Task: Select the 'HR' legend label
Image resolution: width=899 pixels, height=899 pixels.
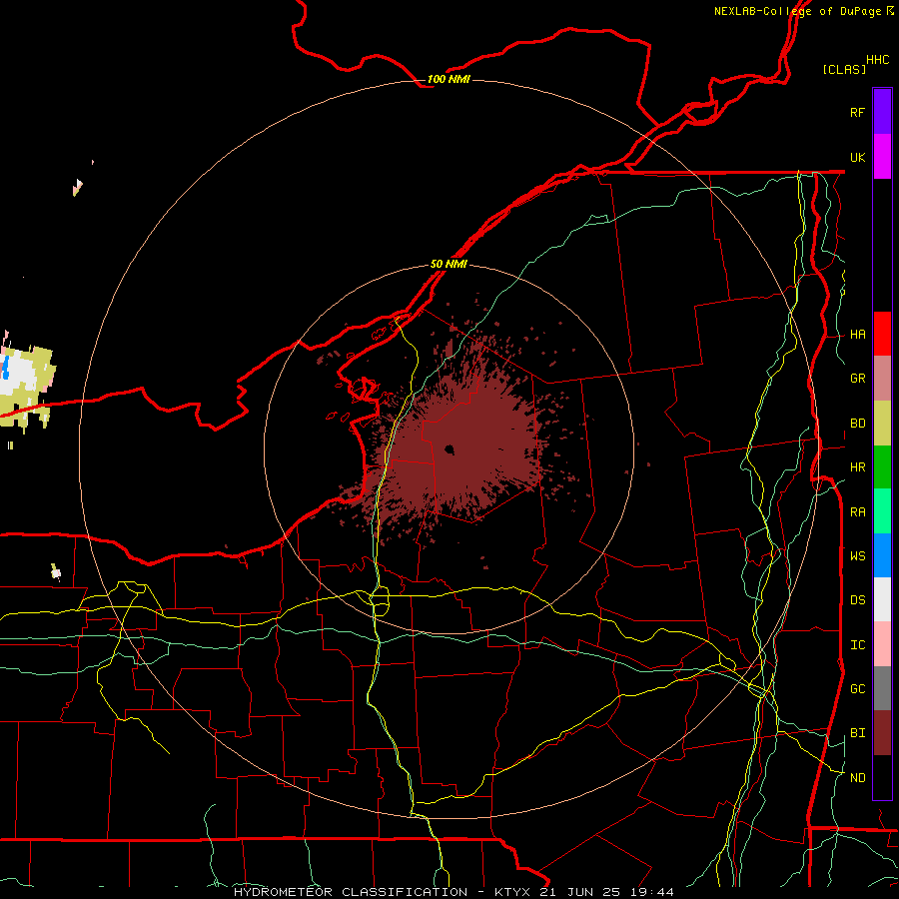Action: [x=857, y=467]
